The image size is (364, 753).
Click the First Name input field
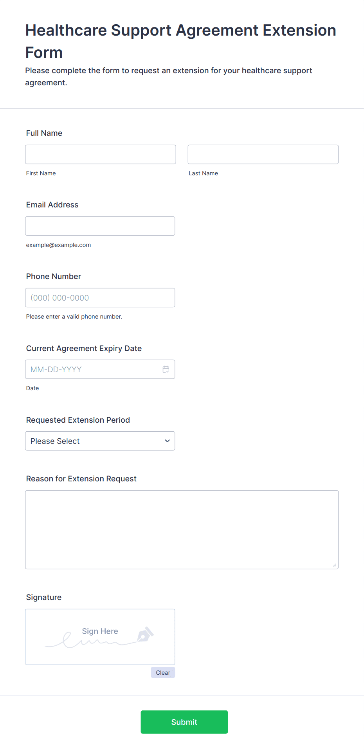click(101, 155)
